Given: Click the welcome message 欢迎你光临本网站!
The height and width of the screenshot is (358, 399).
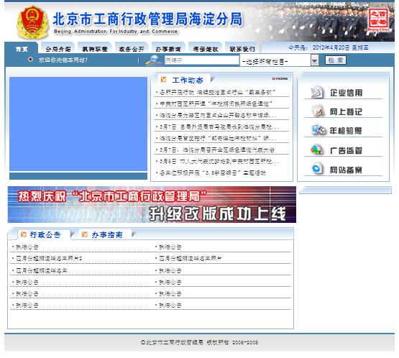Looking at the screenshot, I should (x=63, y=60).
